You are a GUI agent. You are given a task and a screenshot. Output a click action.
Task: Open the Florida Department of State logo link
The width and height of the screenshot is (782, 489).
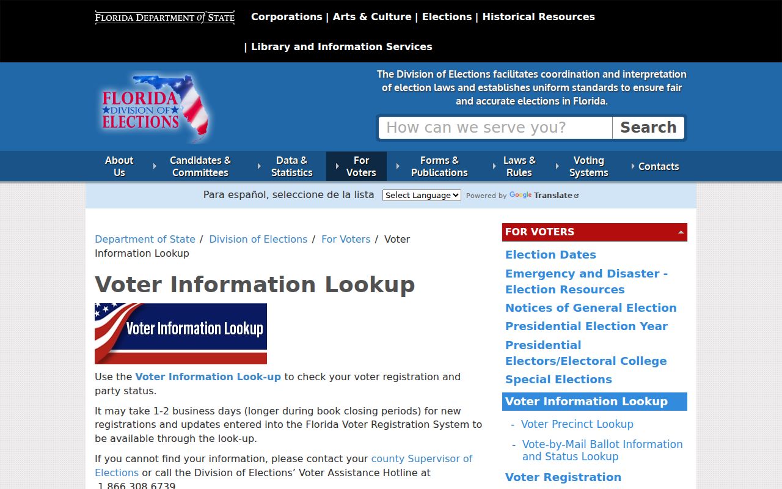[165, 18]
